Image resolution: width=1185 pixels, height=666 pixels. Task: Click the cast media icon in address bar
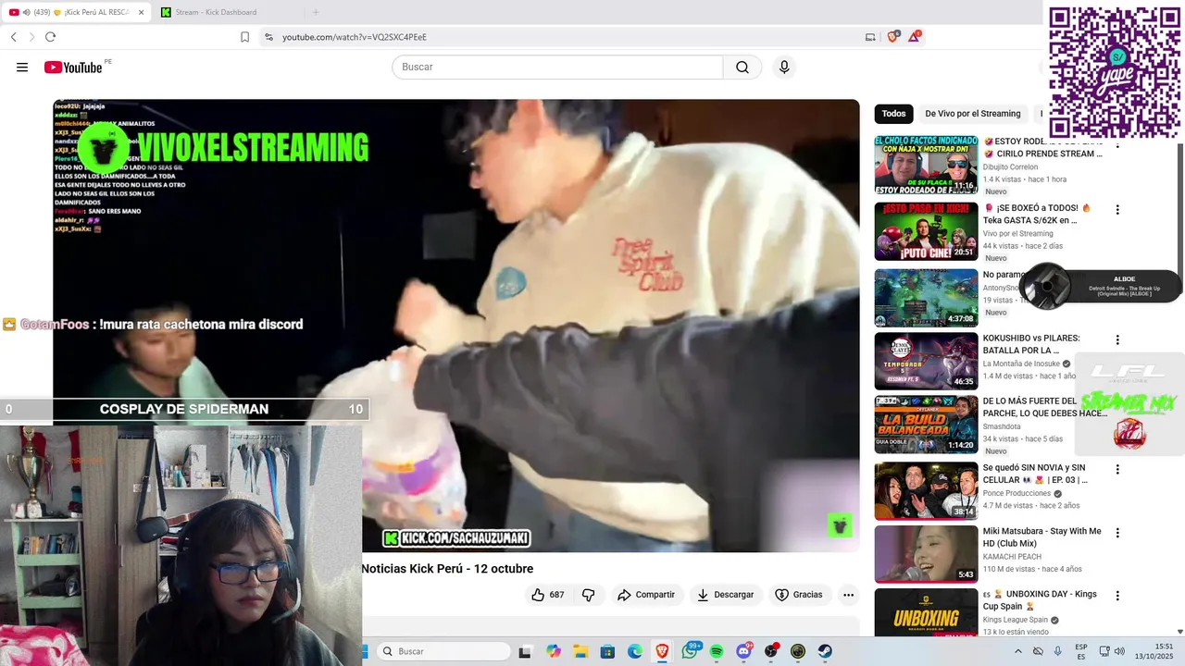(870, 37)
